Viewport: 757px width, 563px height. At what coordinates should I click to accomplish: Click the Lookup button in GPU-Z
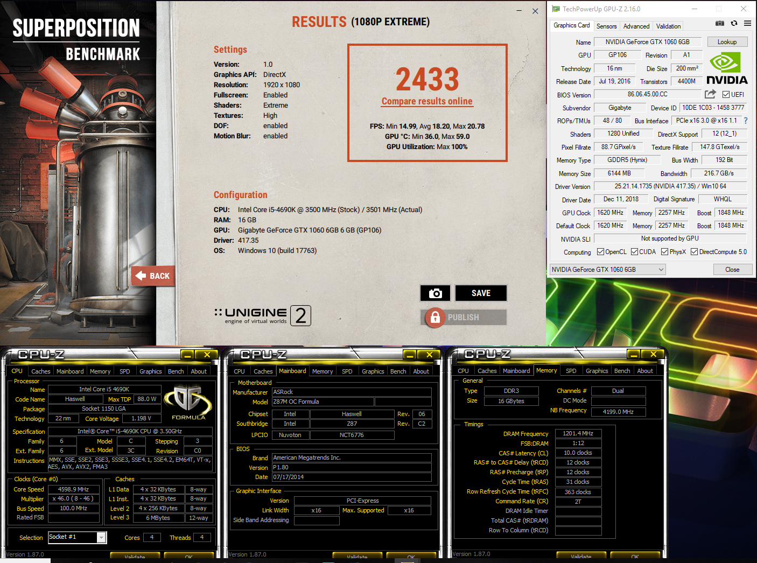727,42
